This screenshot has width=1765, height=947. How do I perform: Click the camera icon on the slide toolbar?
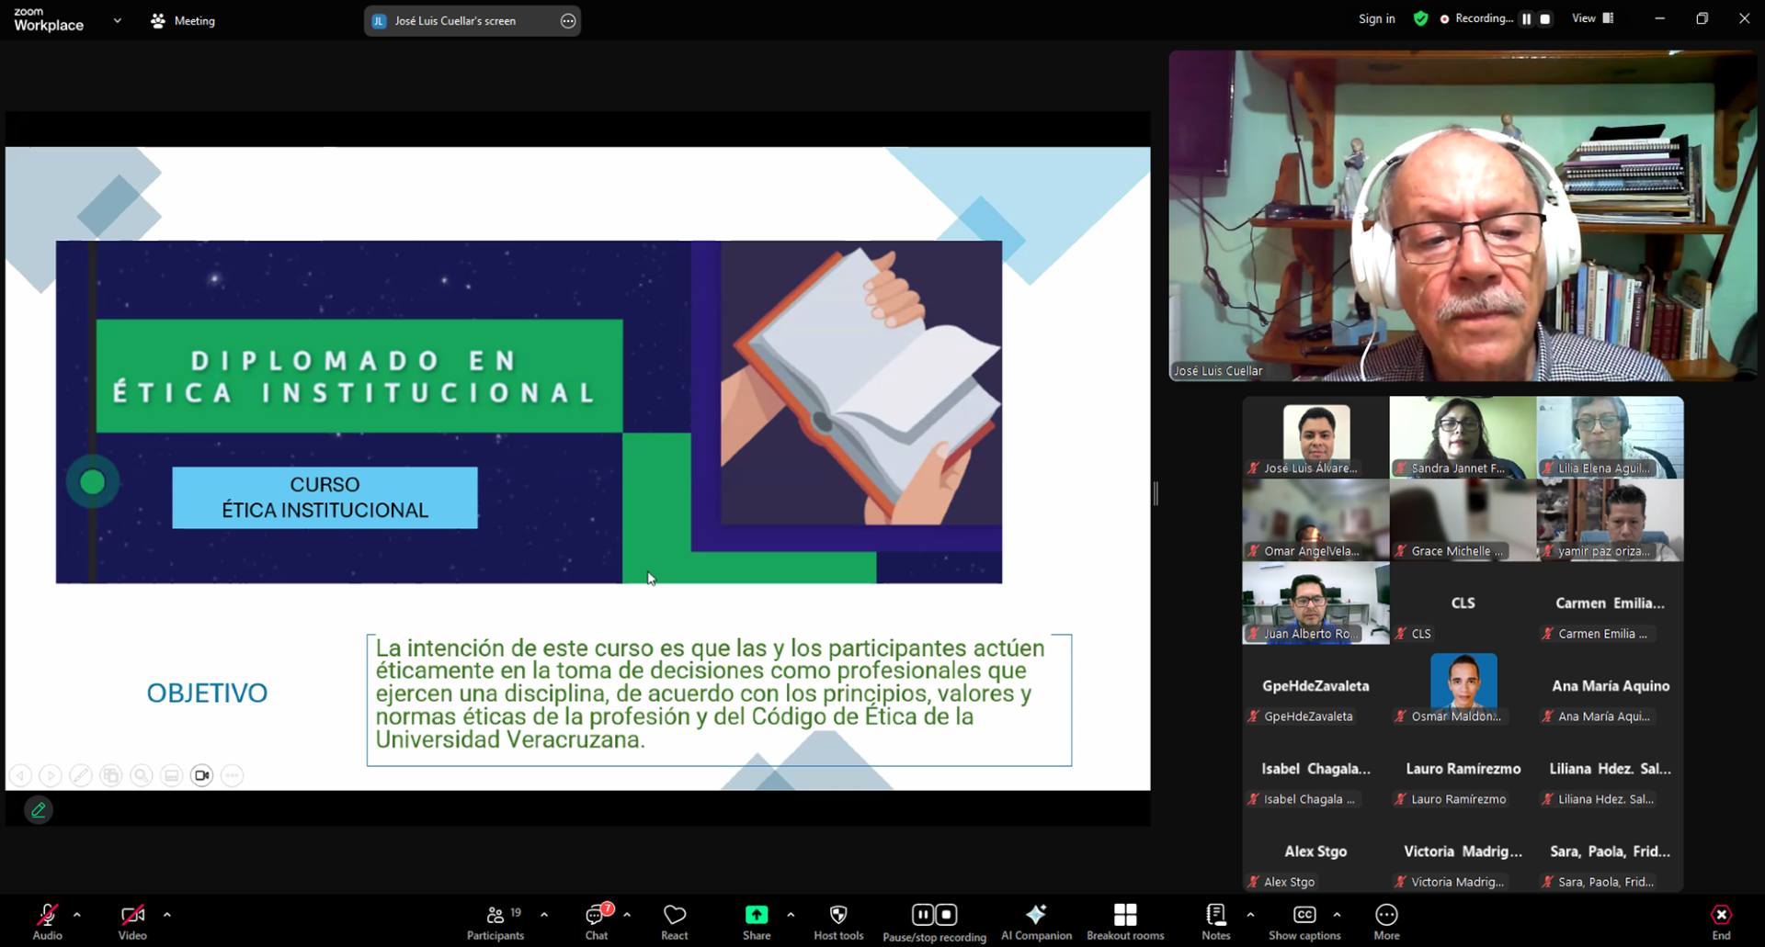point(201,774)
